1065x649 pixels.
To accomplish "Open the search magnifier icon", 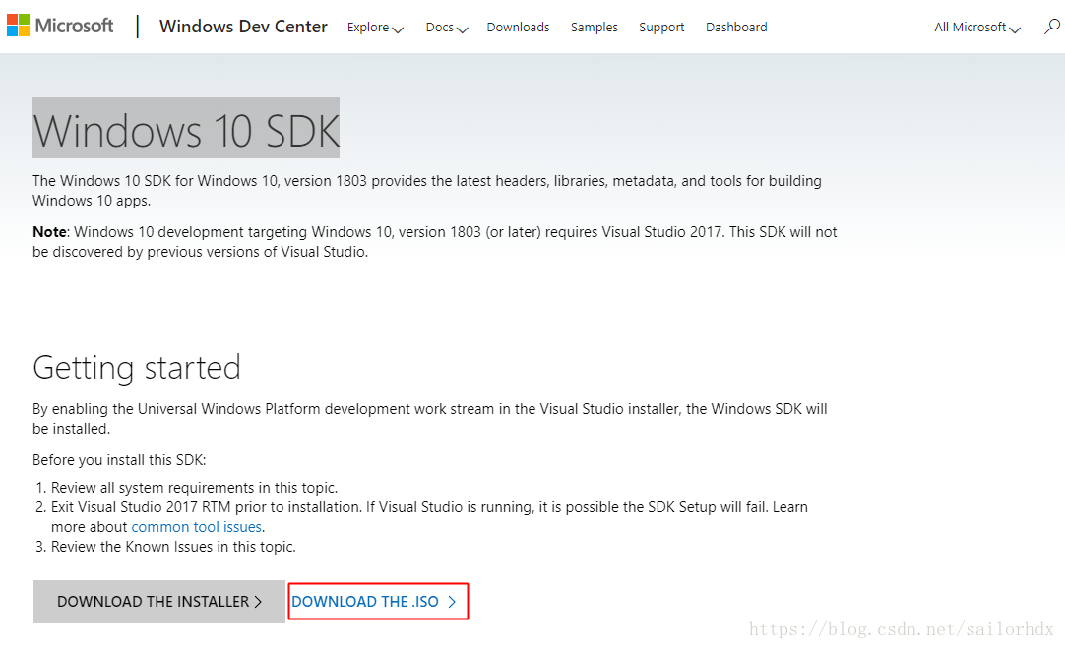I will (x=1051, y=27).
